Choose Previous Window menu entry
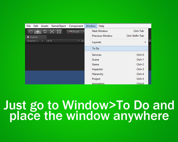The width and height of the screenshot is (178, 142). coord(117,36)
